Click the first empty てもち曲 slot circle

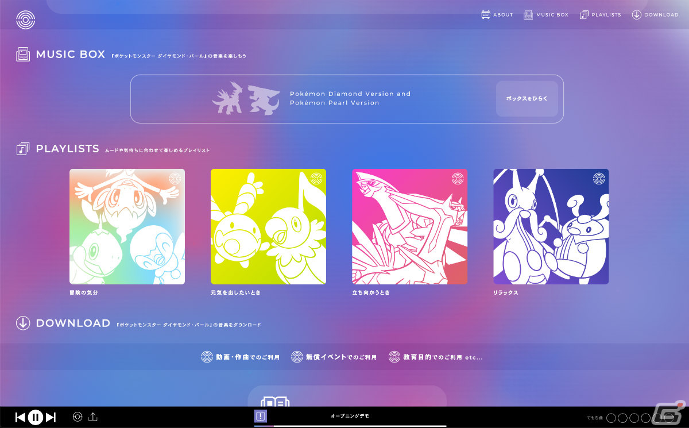(x=611, y=418)
